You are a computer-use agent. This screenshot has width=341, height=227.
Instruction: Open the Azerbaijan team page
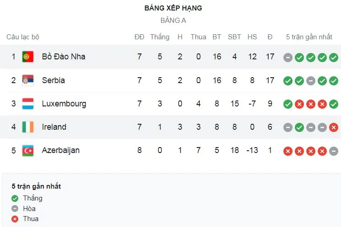[x=60, y=150]
